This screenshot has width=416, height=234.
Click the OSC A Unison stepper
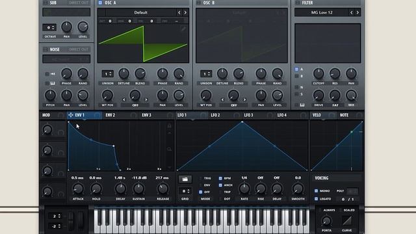click(x=107, y=73)
